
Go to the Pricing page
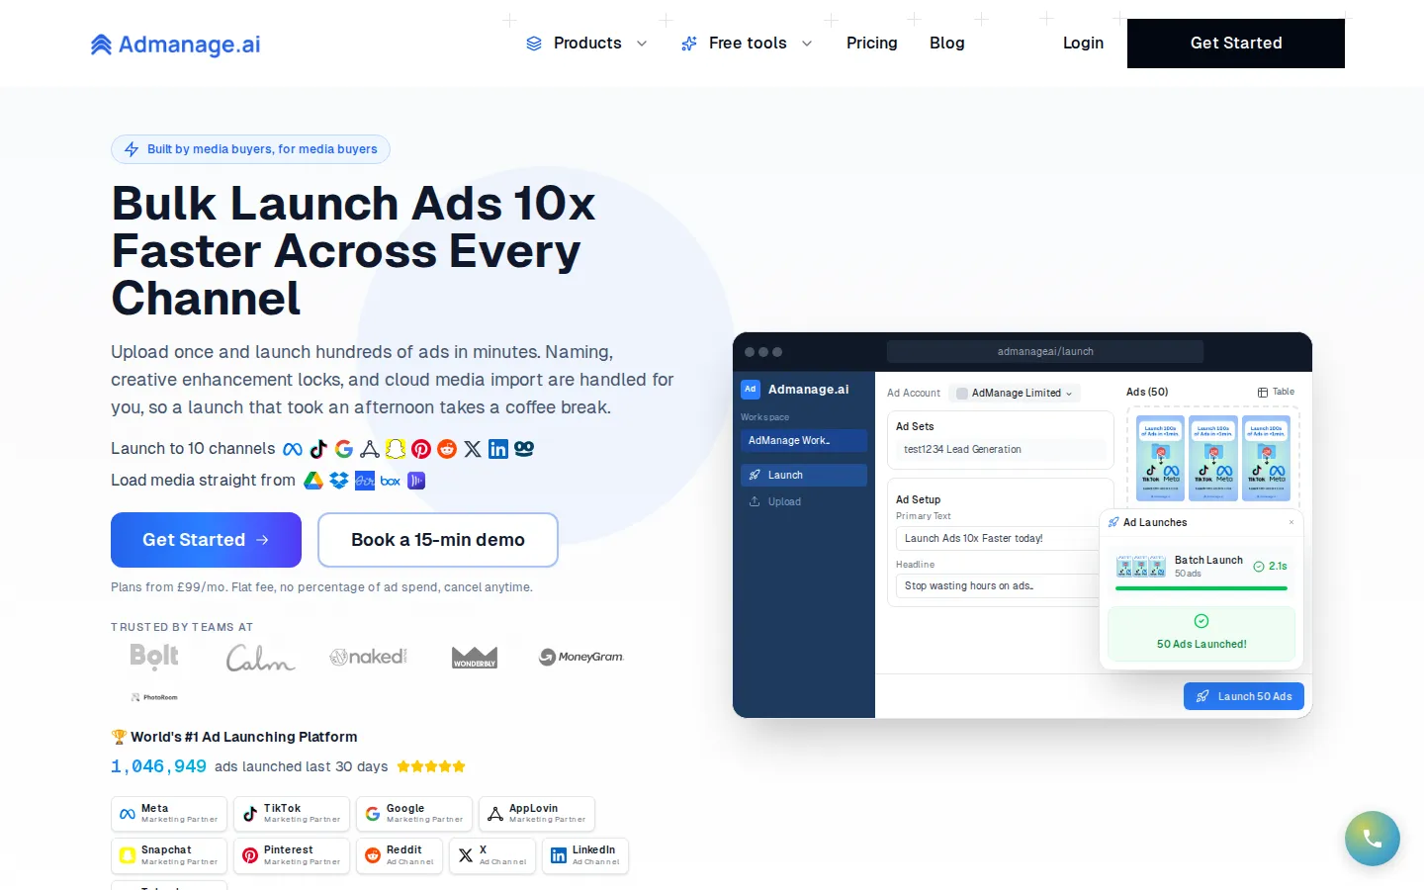click(x=871, y=44)
